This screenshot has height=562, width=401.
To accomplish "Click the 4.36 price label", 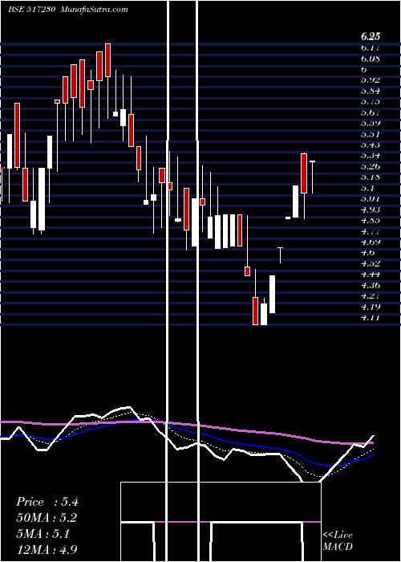I will pyautogui.click(x=371, y=285).
